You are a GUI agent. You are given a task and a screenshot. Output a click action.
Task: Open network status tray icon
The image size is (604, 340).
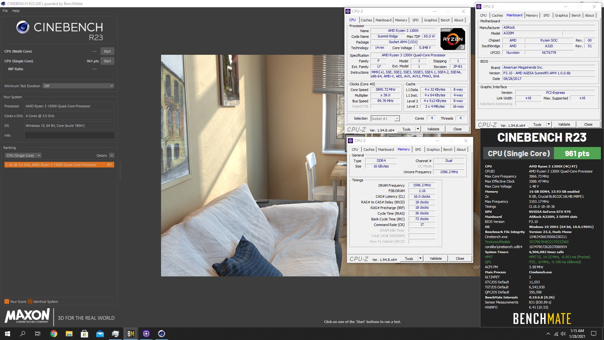click(556, 334)
